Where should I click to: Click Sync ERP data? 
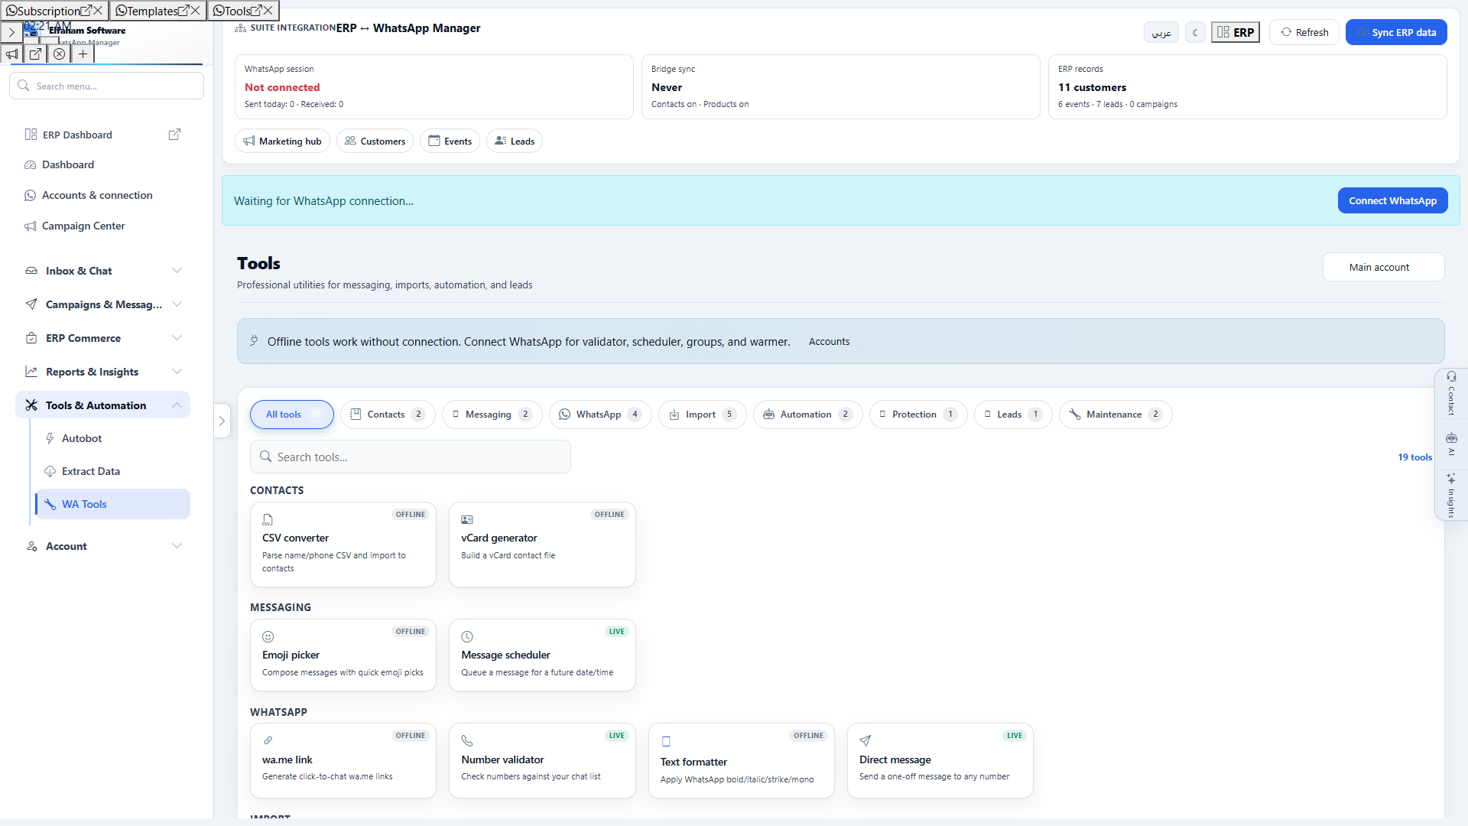point(1396,32)
